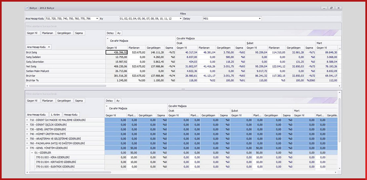Click Geçen Yıl data field in upper pivot

33,33
